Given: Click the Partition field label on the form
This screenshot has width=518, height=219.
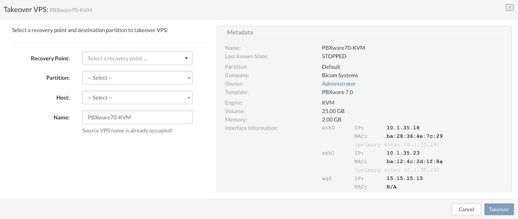Looking at the screenshot, I should [x=58, y=78].
